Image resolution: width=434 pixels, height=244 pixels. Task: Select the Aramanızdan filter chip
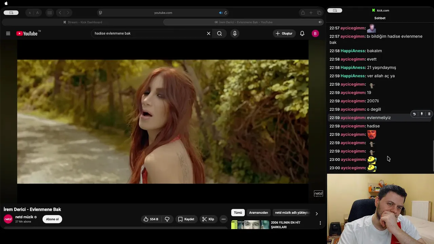click(258, 213)
